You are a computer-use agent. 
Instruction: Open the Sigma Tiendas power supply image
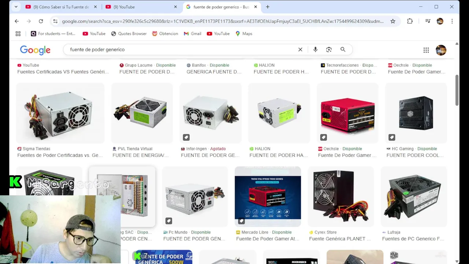[60, 113]
